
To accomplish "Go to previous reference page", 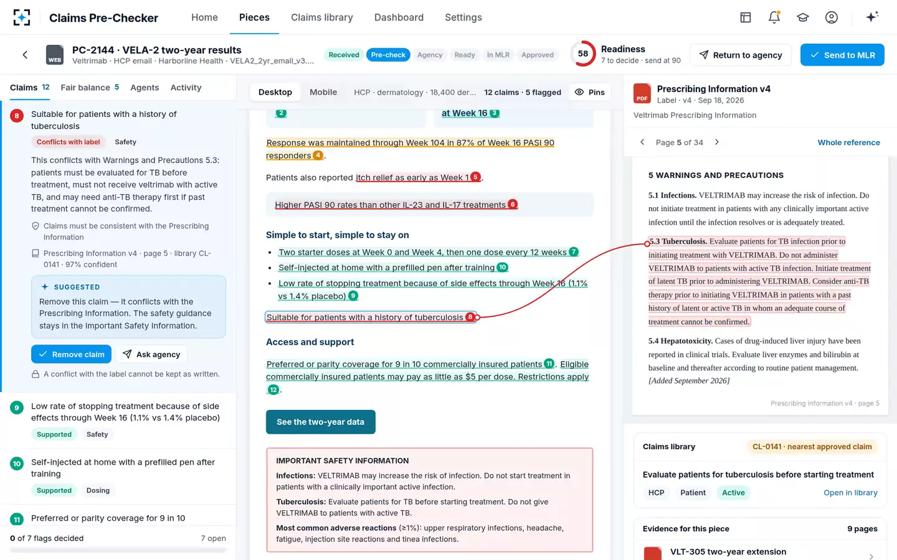I will (x=642, y=142).
